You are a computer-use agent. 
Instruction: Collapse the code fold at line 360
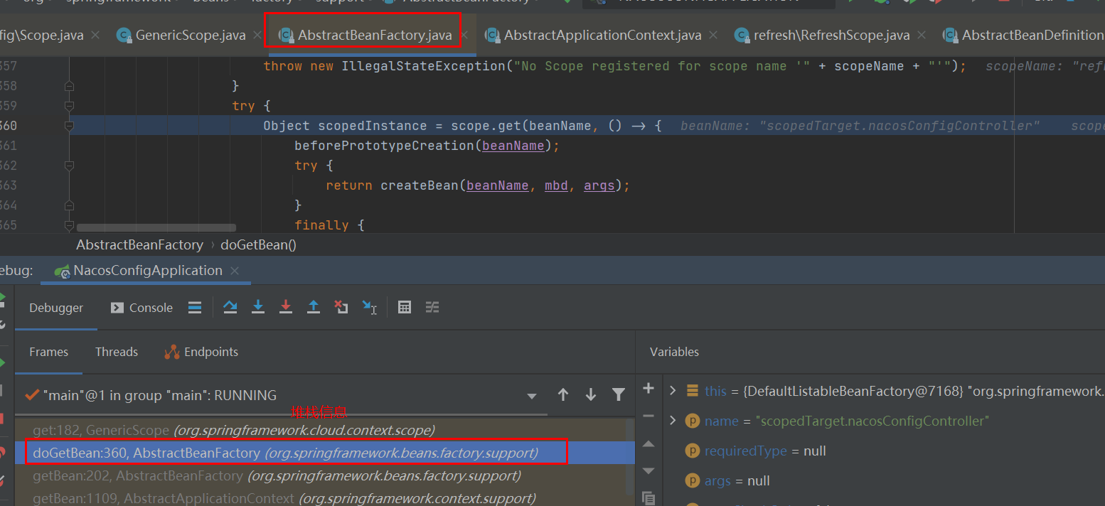click(x=69, y=126)
